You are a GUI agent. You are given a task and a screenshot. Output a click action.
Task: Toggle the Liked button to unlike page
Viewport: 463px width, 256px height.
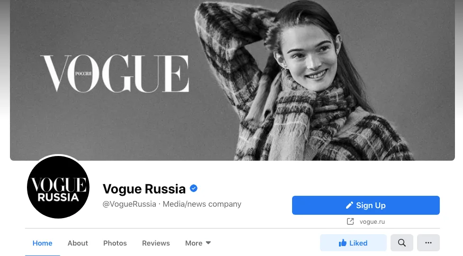click(353, 243)
